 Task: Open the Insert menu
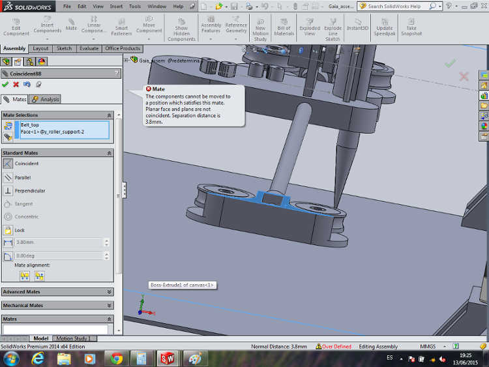[x=116, y=6]
